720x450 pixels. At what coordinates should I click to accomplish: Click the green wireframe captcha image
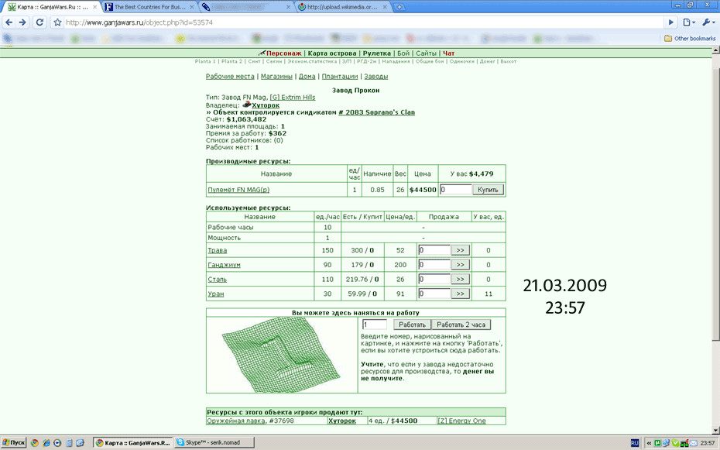(x=281, y=355)
